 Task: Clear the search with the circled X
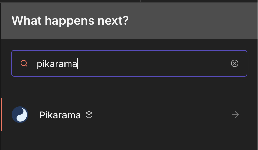pos(235,63)
